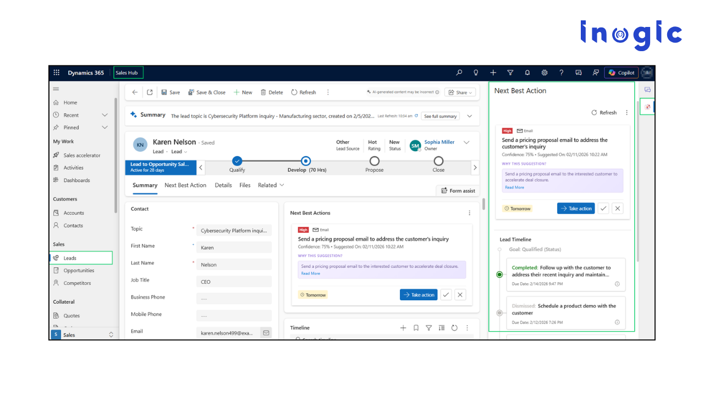The width and height of the screenshot is (704, 396).
Task: Open Opportunities in sidebar
Action: tap(79, 271)
